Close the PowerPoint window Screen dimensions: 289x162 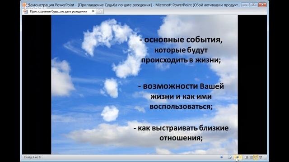262,4
